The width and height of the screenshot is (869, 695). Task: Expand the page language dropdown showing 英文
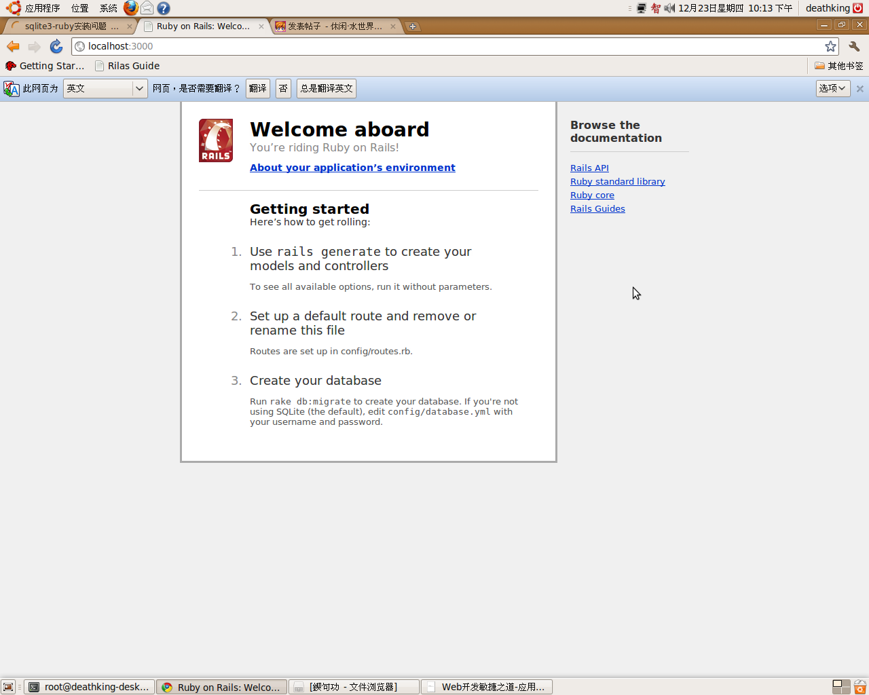click(x=105, y=89)
